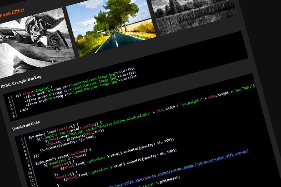The width and height of the screenshot is (281, 187).
Task: Click the colorful tree-lined road thumbnail
Action: pos(111,27)
